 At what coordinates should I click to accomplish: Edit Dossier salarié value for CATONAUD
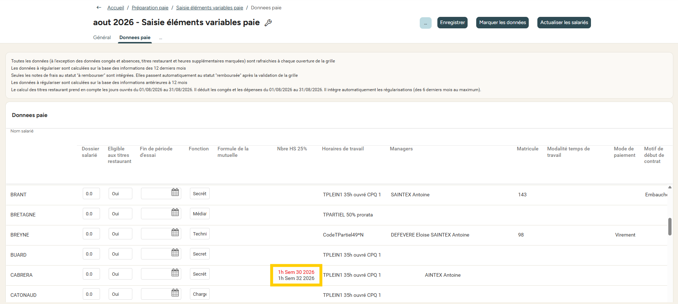click(x=91, y=294)
